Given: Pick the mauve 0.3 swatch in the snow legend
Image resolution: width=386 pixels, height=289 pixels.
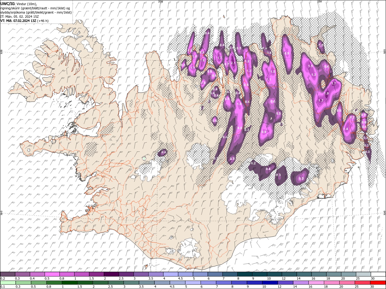Looking at the screenshot, I should coord(23,274).
